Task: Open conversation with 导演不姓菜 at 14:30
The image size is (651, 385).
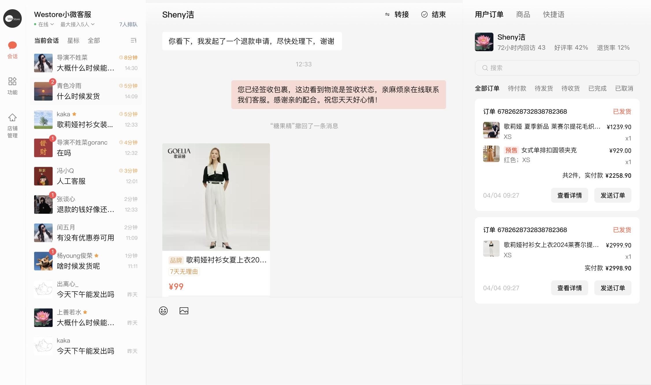Action: click(86, 63)
